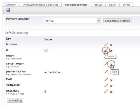Image resolution: width=140 pixels, height=106 pixels.
Task: Edit the isSandbox setting pencil icon
Action: (x=106, y=91)
